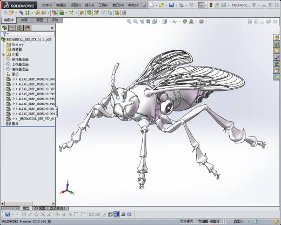Click the New document icon
Viewport: 281px width, 225px height.
click(151, 5)
